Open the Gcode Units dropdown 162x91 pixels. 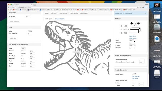tap(134, 74)
